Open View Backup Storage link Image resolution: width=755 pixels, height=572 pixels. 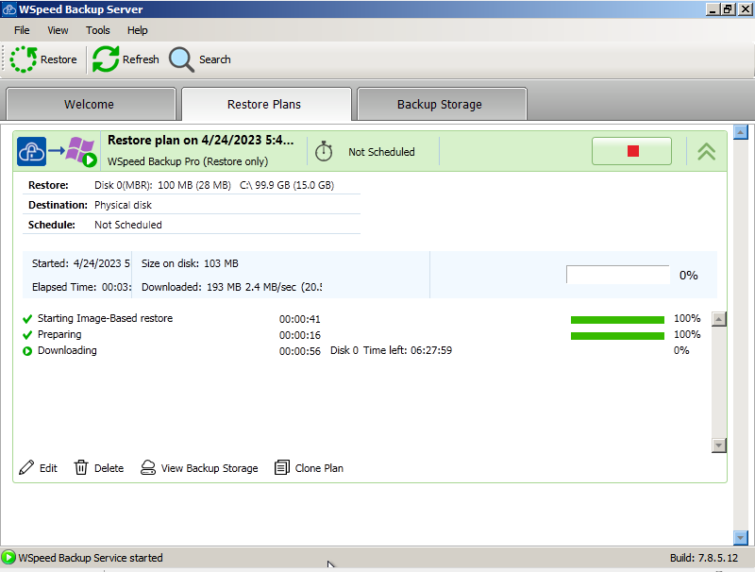tap(210, 468)
